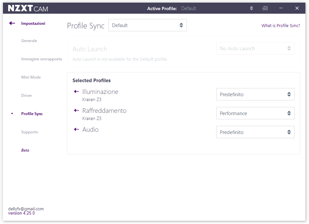Click the 'Kraken Z3' text under Illuminazione
The image size is (309, 224).
92,100
